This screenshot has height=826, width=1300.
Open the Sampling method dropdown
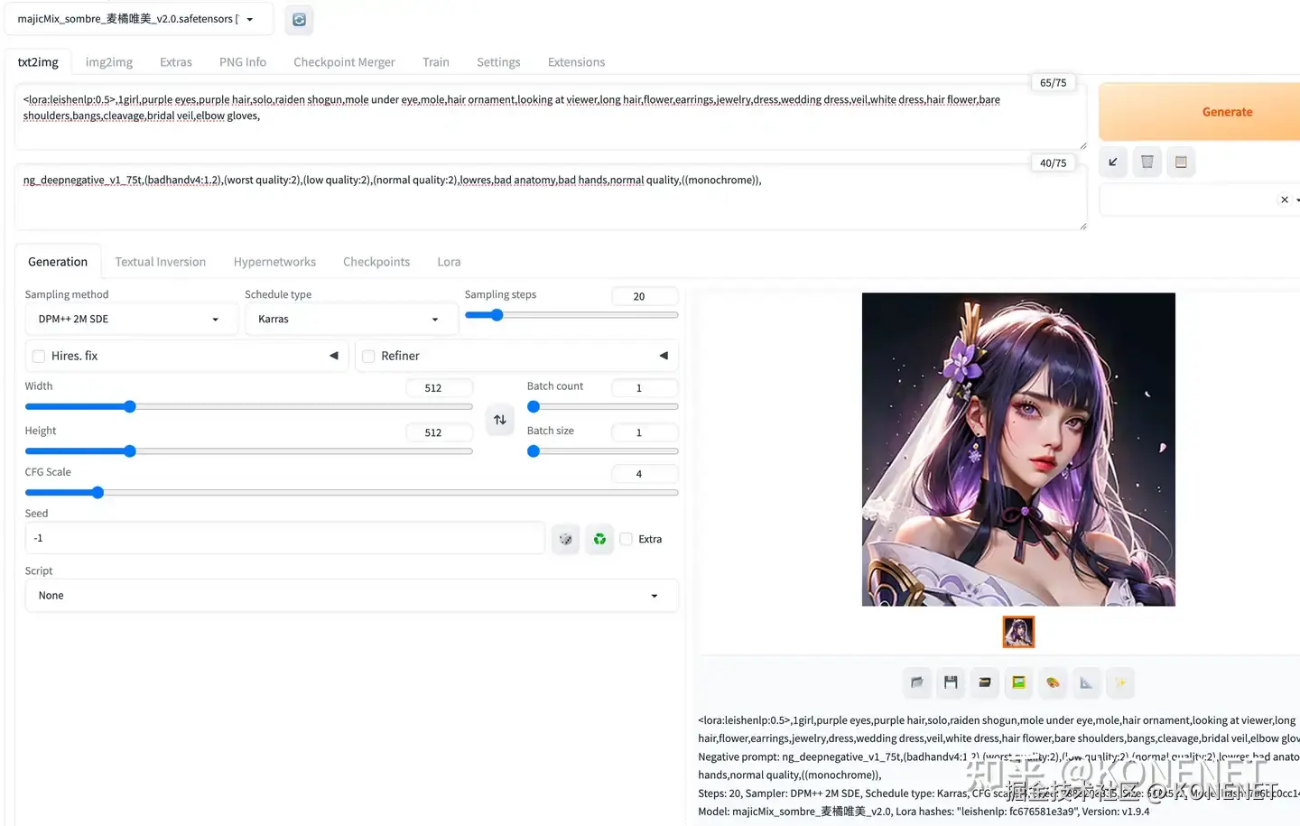[131, 319]
